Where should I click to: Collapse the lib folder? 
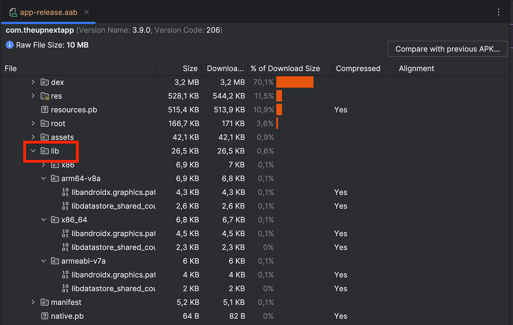pos(33,151)
